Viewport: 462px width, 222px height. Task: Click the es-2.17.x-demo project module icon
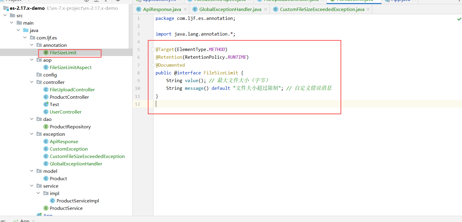(6, 8)
